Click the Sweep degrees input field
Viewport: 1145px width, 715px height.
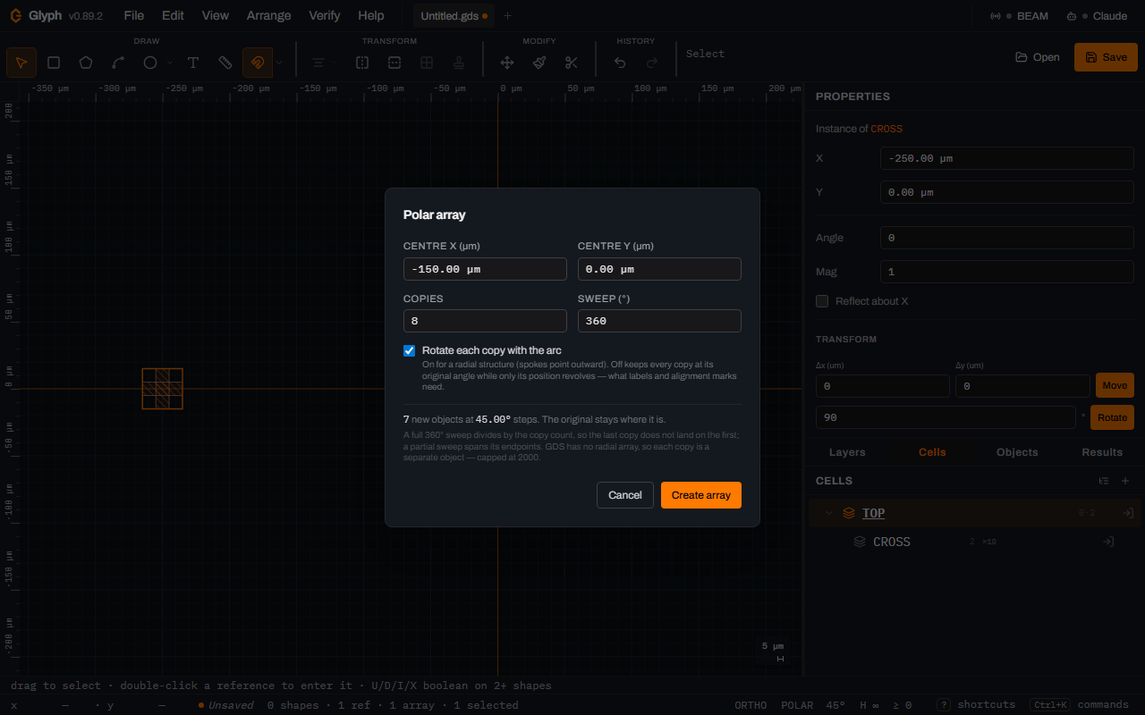click(x=659, y=321)
